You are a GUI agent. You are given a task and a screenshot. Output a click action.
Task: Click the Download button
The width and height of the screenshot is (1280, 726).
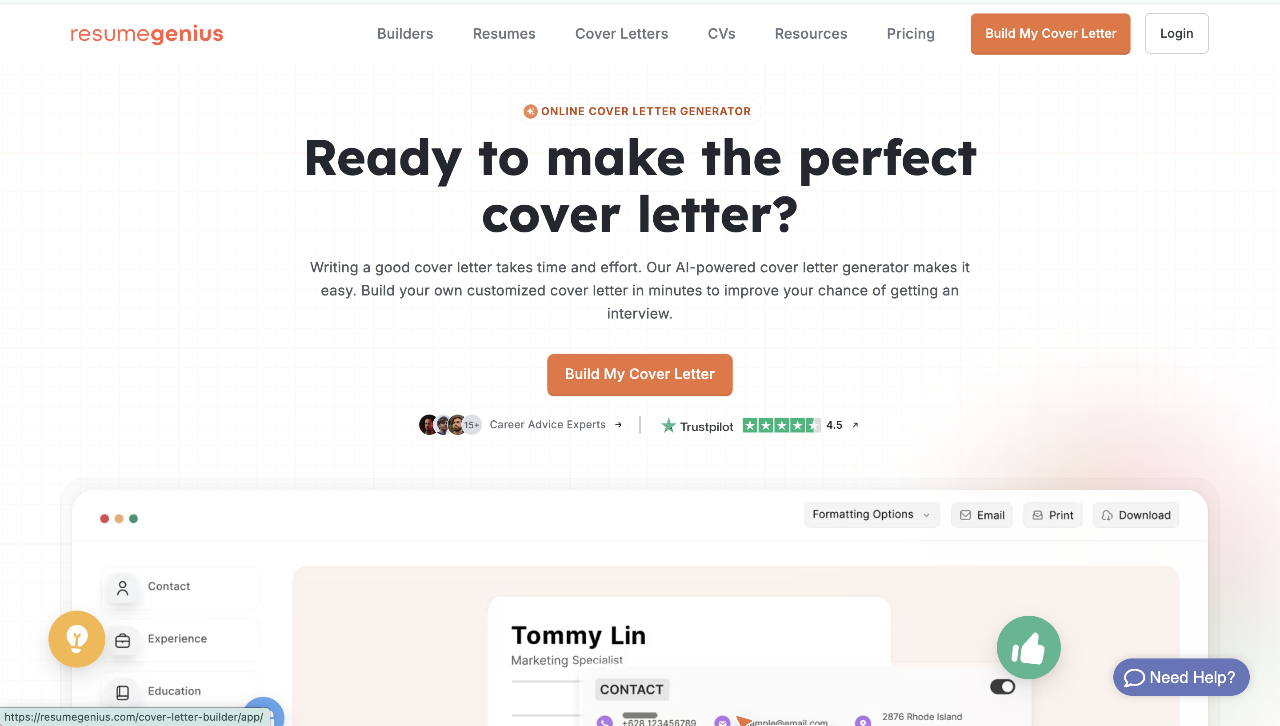click(x=1136, y=515)
